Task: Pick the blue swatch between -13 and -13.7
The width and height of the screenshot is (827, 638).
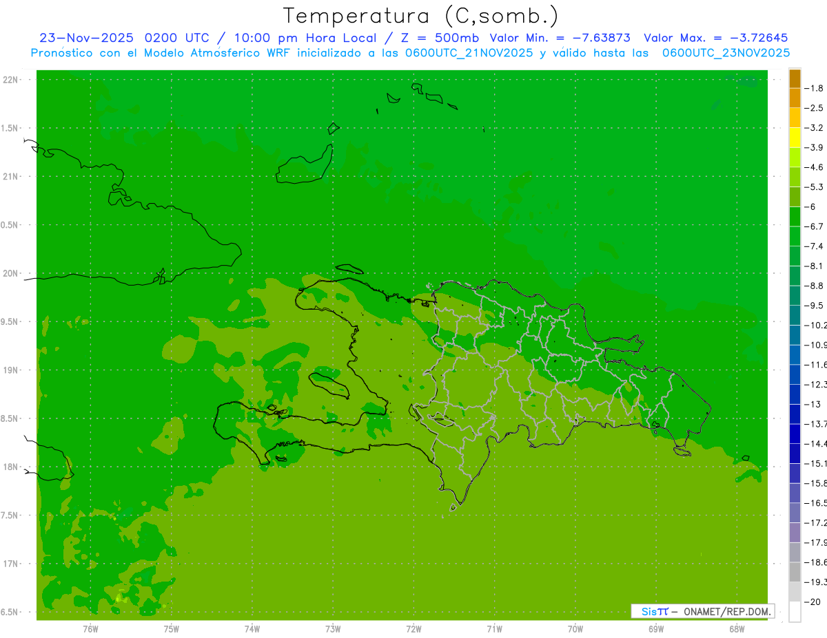Action: (x=795, y=414)
